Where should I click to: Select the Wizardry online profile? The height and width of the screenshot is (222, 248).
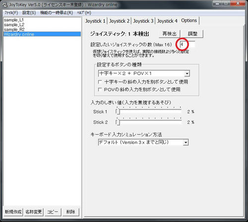42,34
